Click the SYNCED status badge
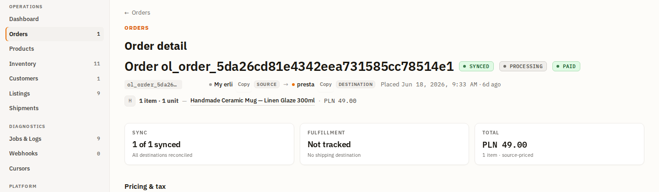The width and height of the screenshot is (659, 192). pos(476,66)
